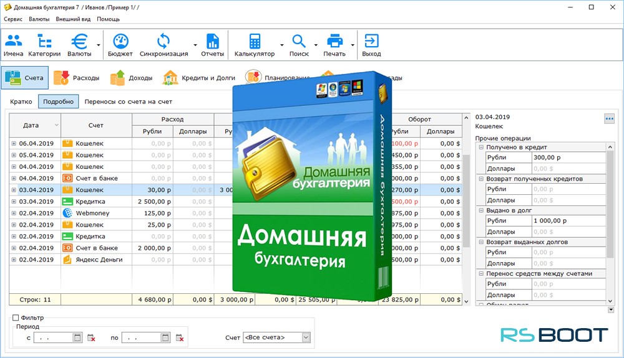Clear the end date with the red-x calendar icon
The image size is (624, 358).
click(x=180, y=337)
